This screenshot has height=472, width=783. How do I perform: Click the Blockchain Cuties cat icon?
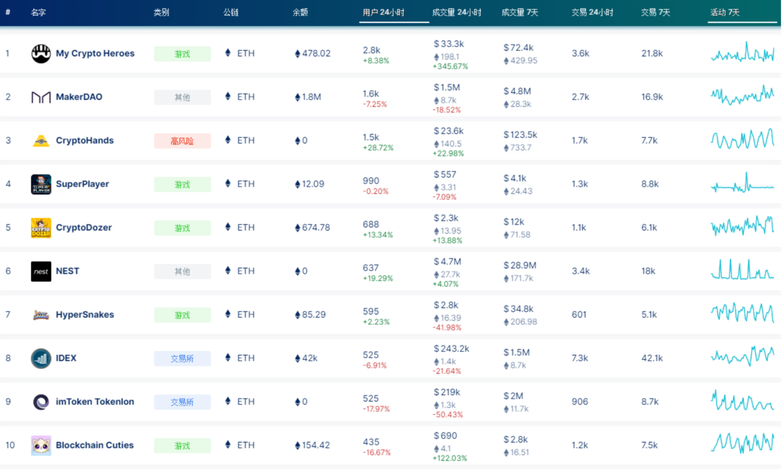click(41, 446)
